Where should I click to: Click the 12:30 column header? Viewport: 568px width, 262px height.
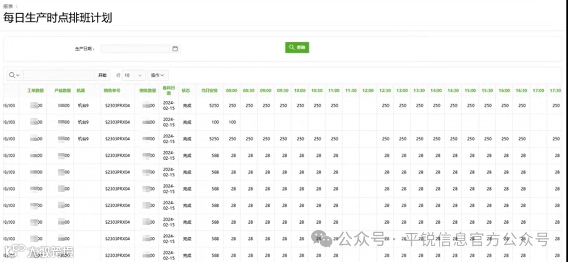coord(385,90)
